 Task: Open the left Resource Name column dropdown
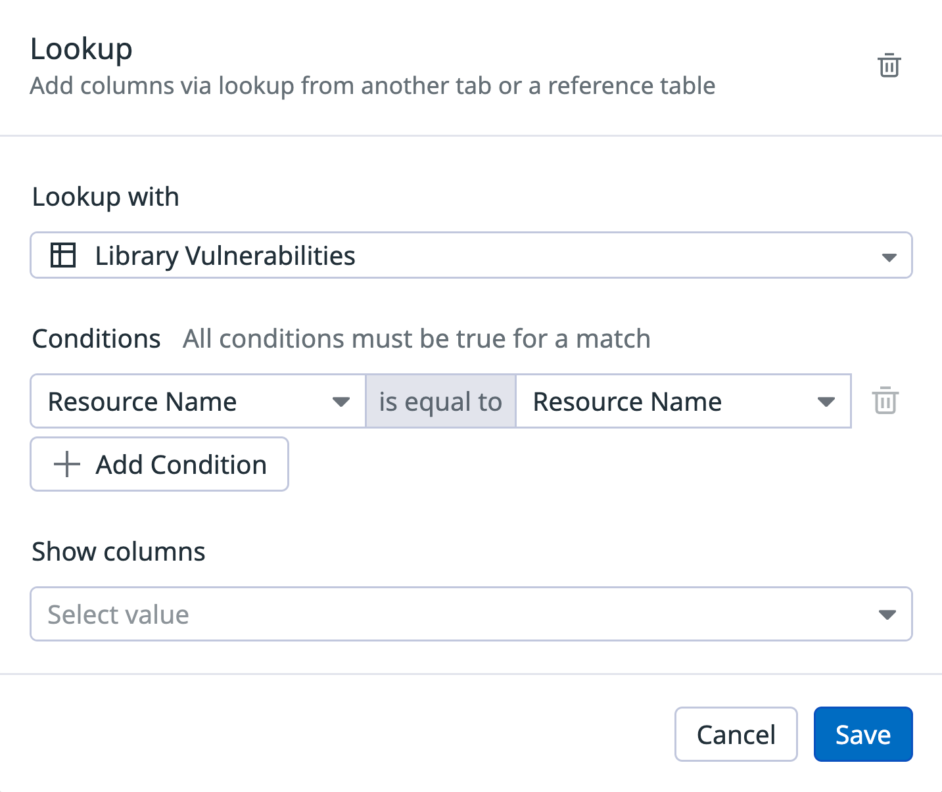[x=197, y=401]
